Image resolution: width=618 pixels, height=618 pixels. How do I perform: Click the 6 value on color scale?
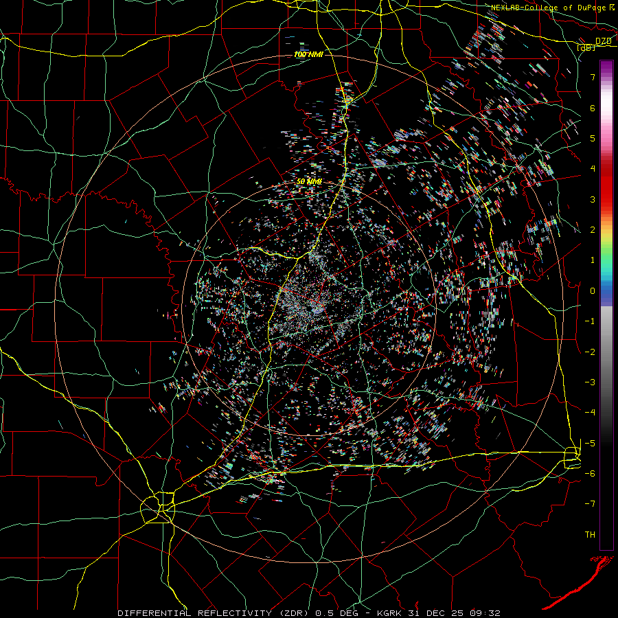[593, 108]
